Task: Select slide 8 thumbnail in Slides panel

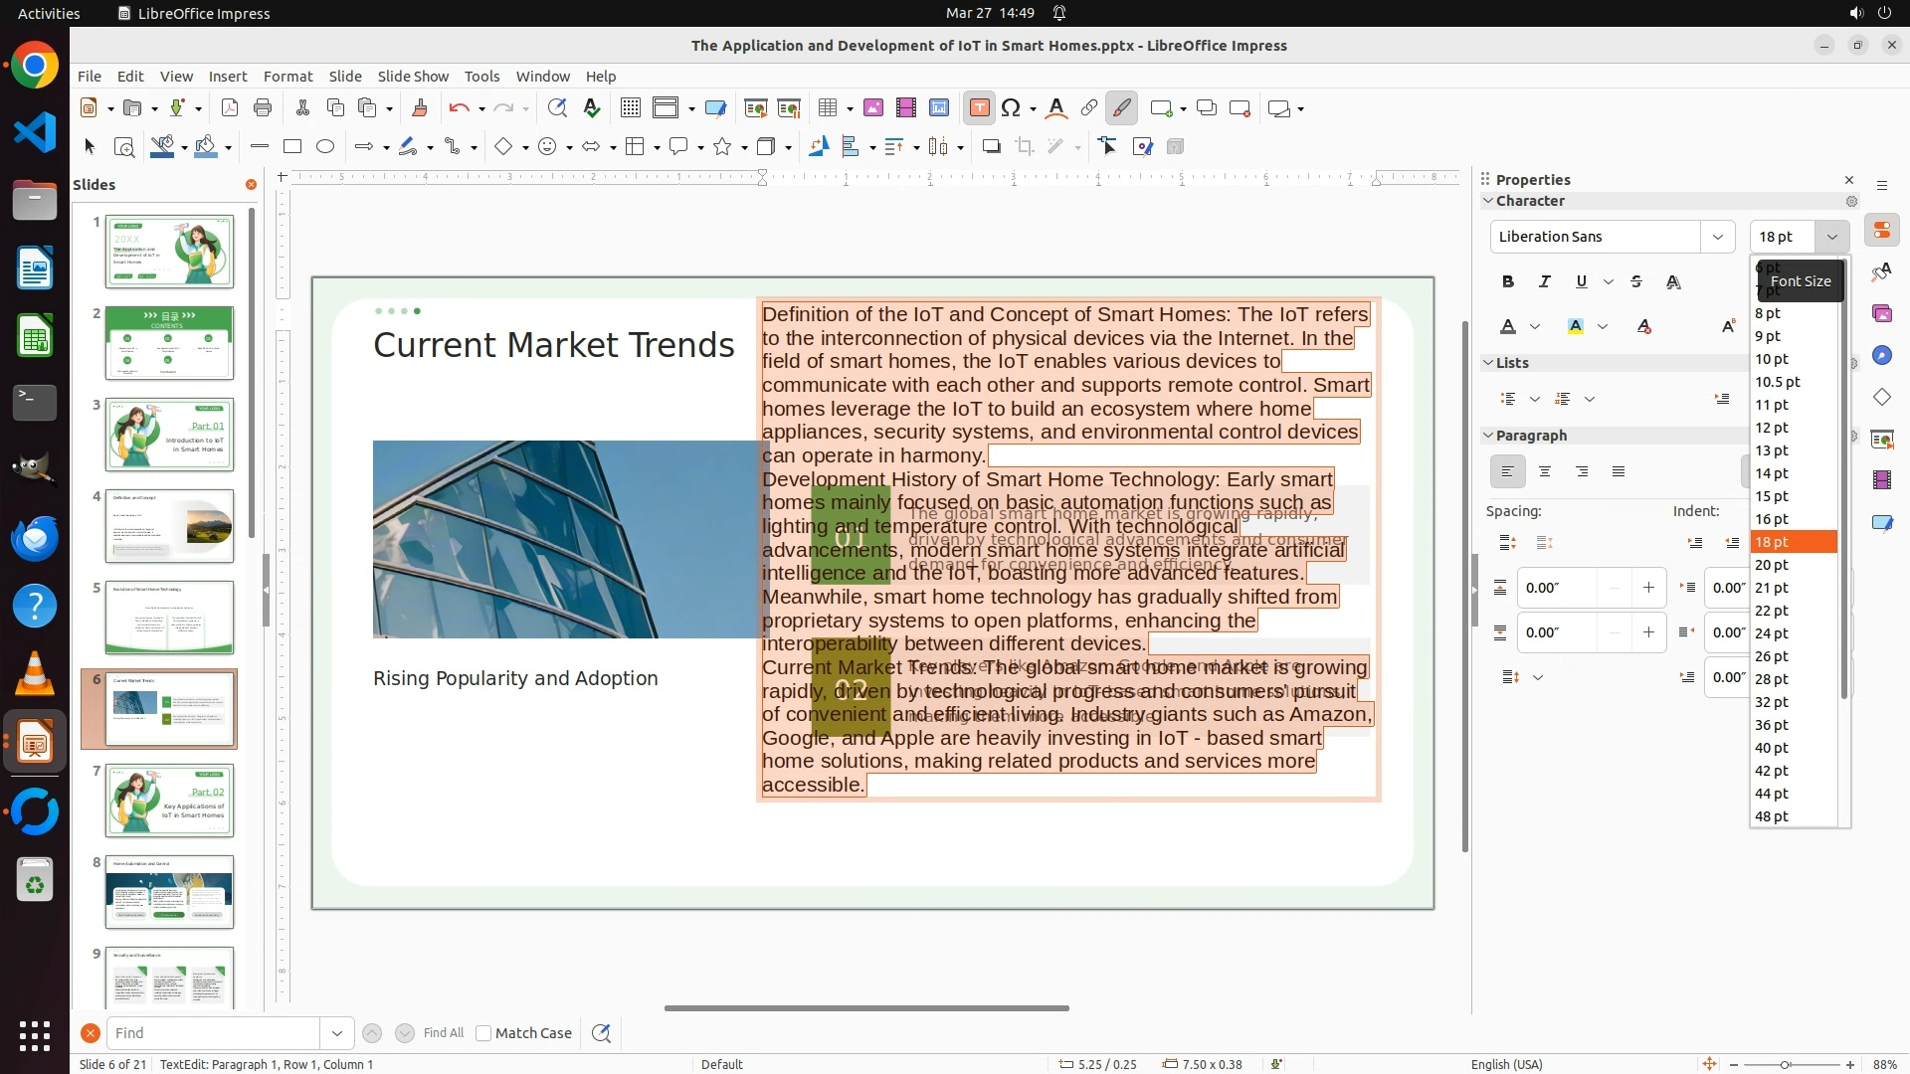Action: click(169, 892)
